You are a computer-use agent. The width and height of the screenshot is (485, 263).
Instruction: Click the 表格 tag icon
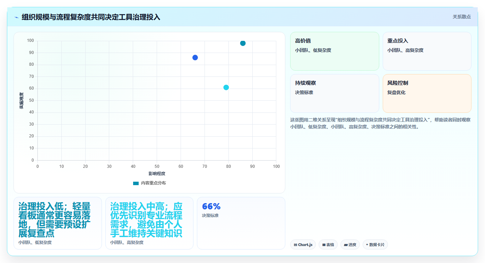tap(324, 245)
